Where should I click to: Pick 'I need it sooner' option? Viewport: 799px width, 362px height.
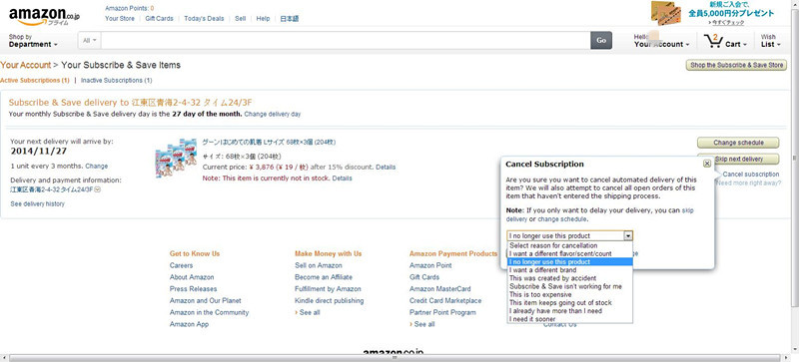[x=570, y=319]
